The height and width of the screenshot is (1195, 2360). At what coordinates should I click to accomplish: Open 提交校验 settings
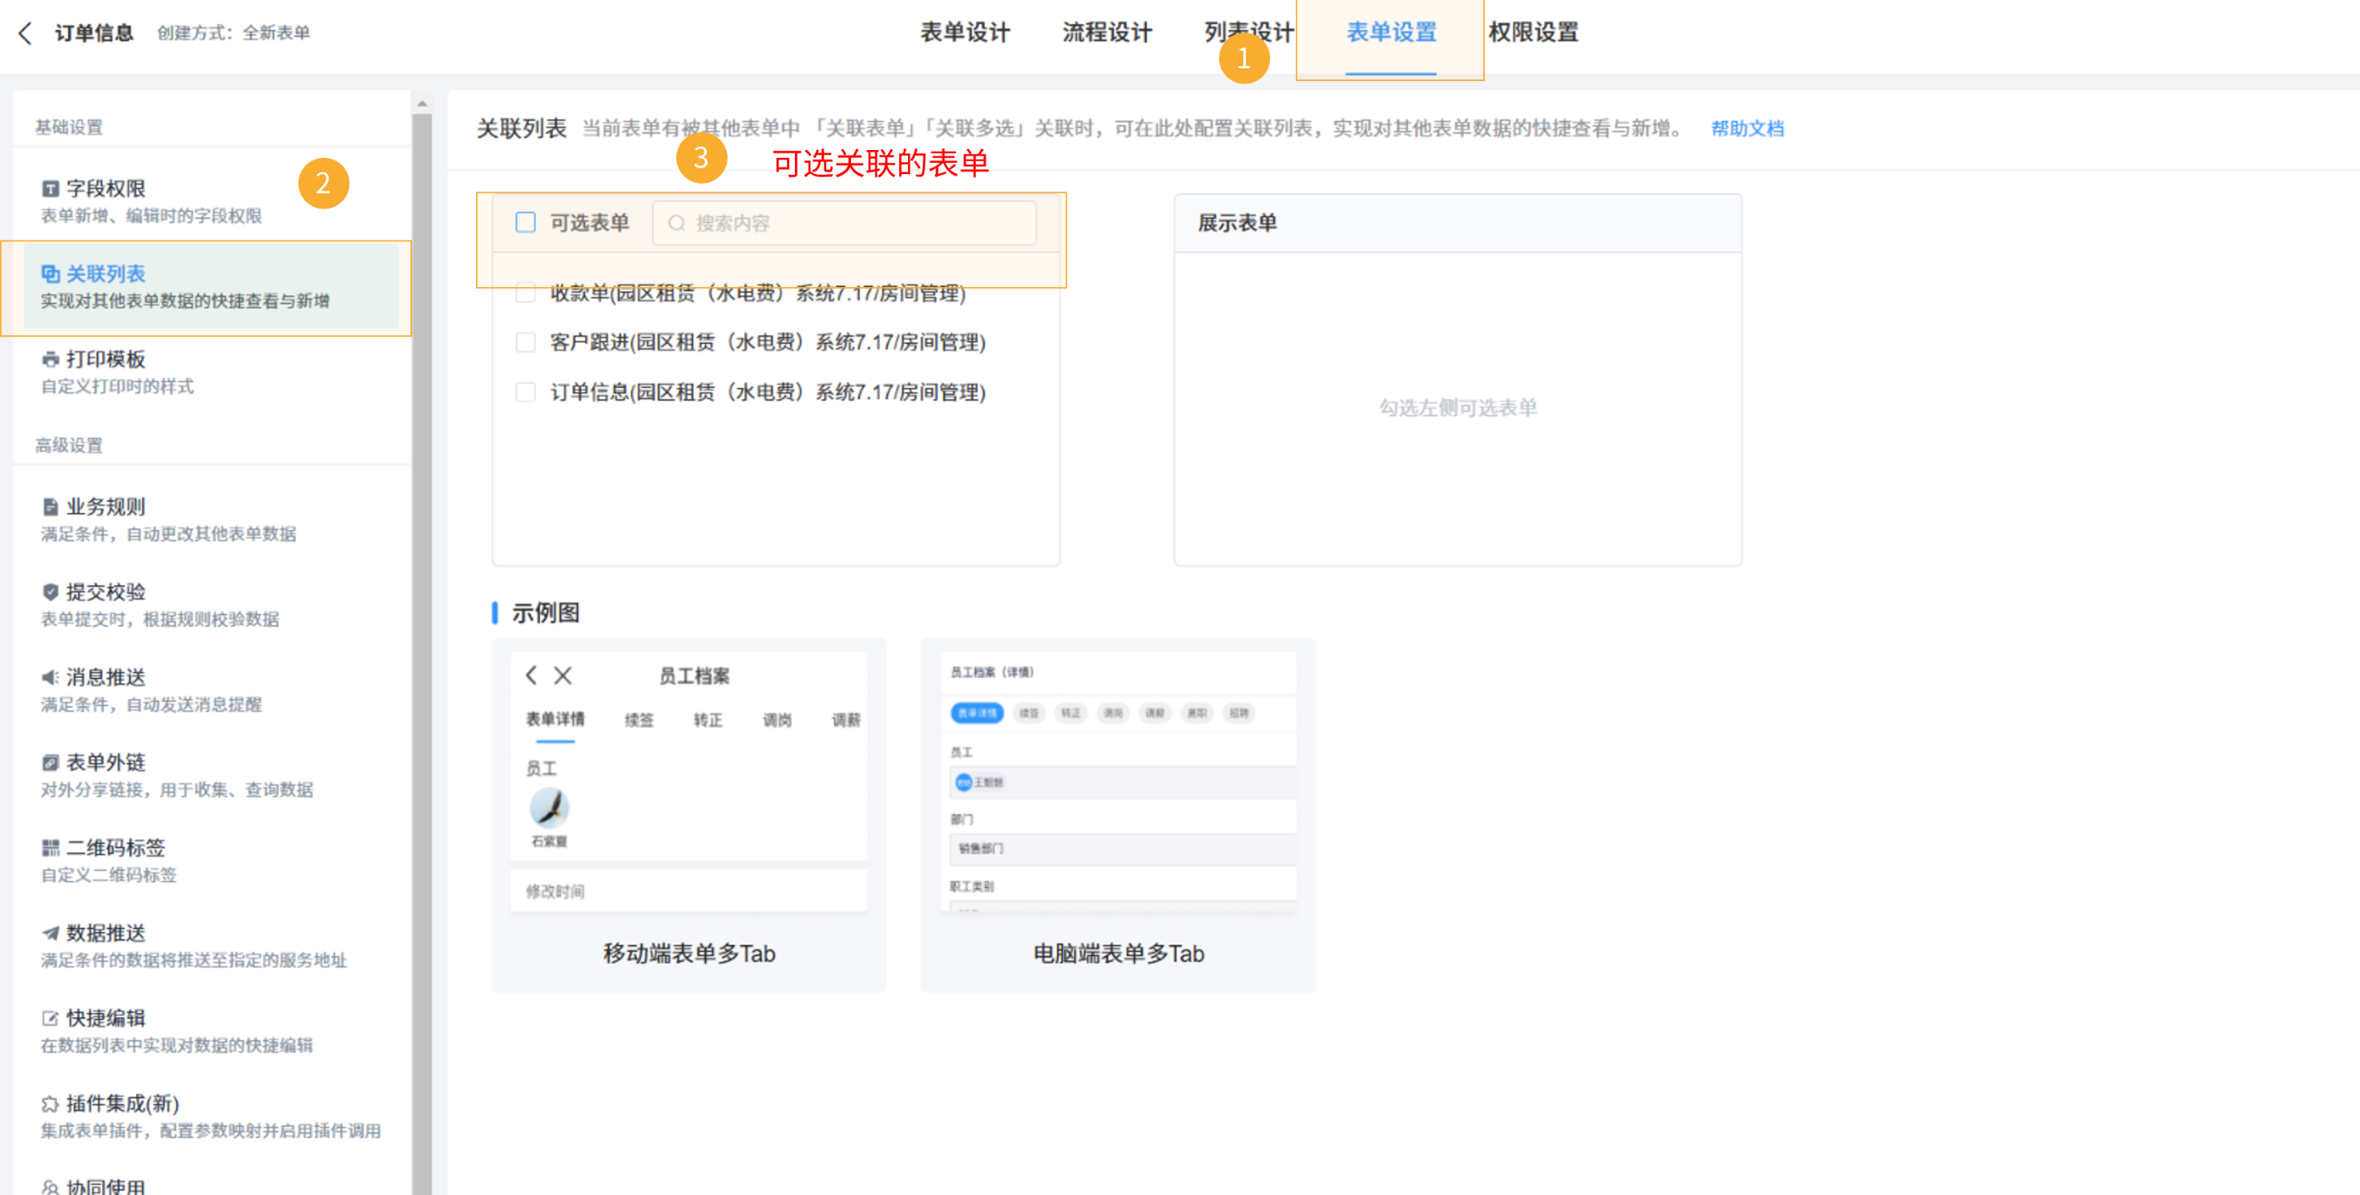[210, 604]
